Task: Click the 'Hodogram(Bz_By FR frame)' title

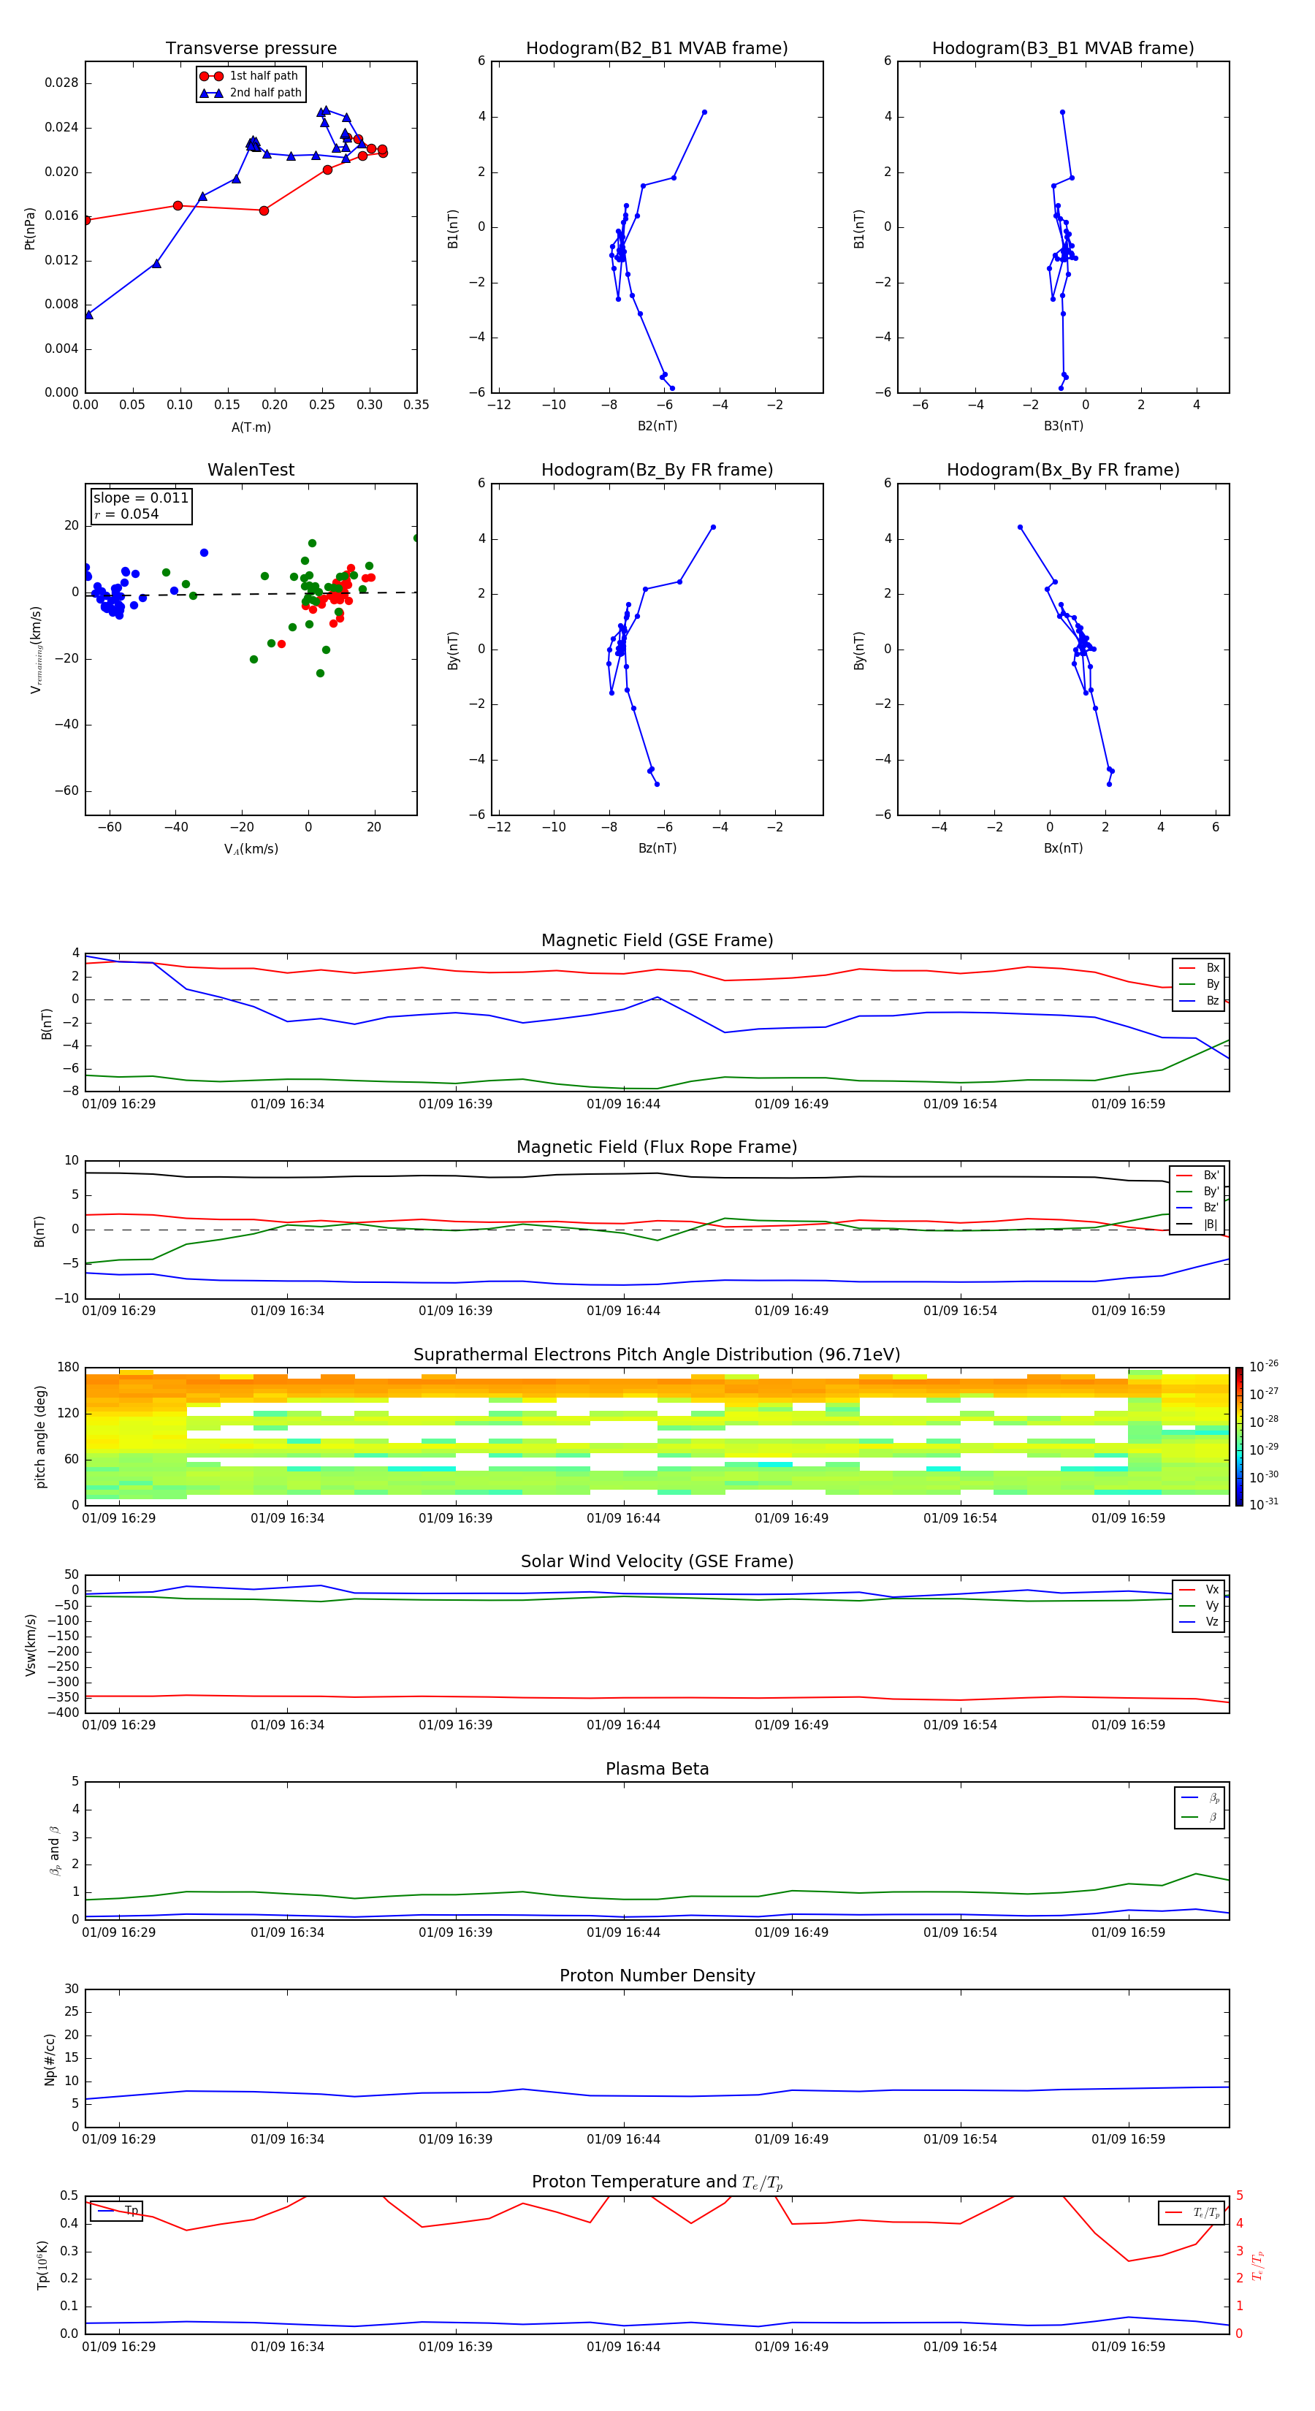Action: (x=657, y=470)
